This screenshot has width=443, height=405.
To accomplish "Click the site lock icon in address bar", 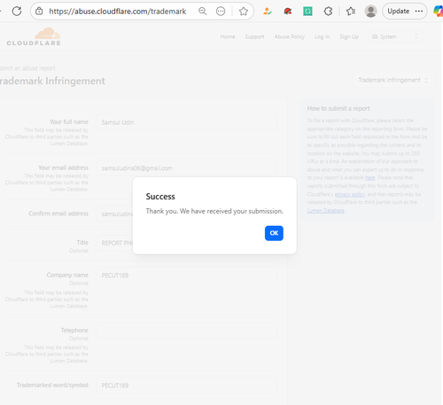I will 39,12.
